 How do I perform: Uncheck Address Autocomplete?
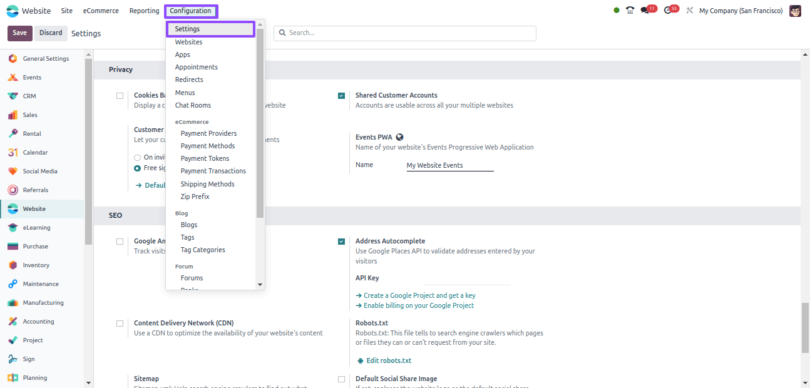341,242
